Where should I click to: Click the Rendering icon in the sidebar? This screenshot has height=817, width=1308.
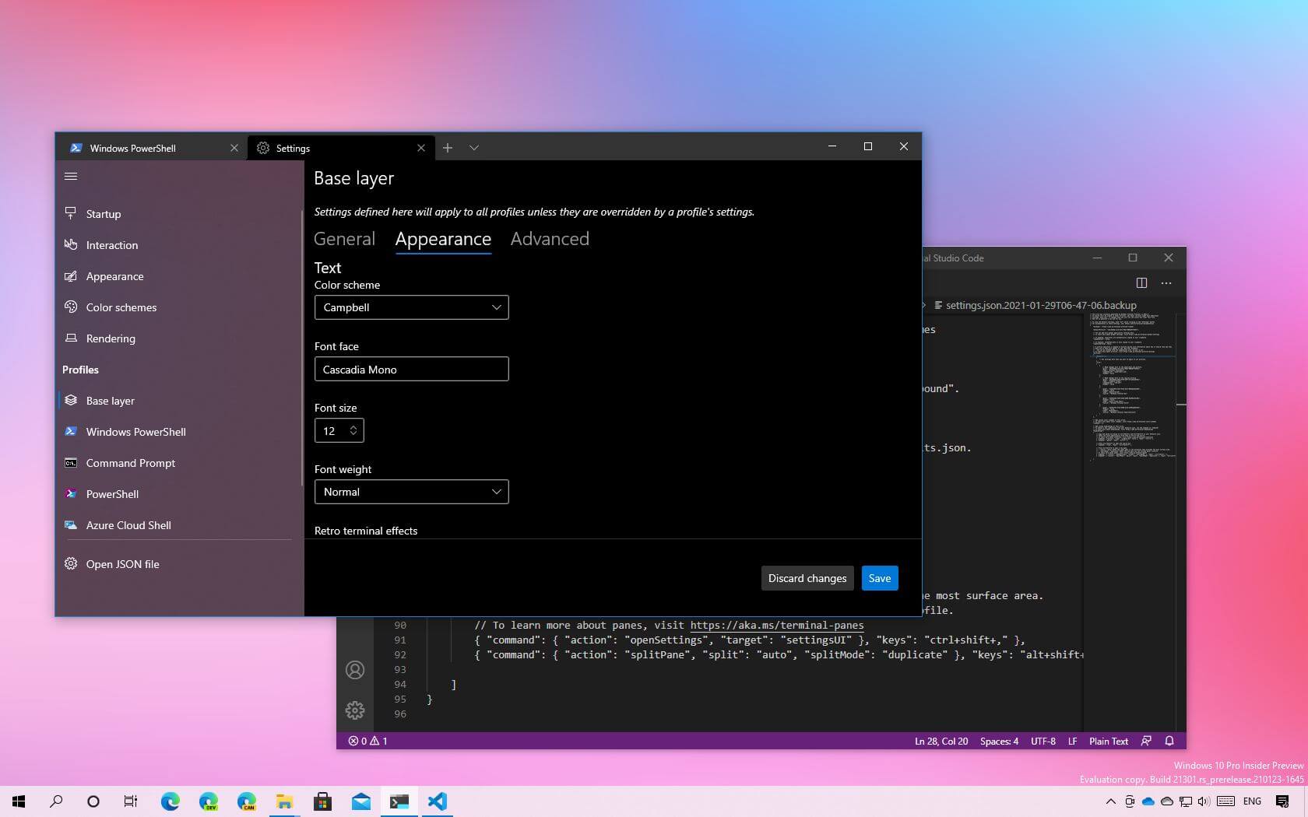71,338
